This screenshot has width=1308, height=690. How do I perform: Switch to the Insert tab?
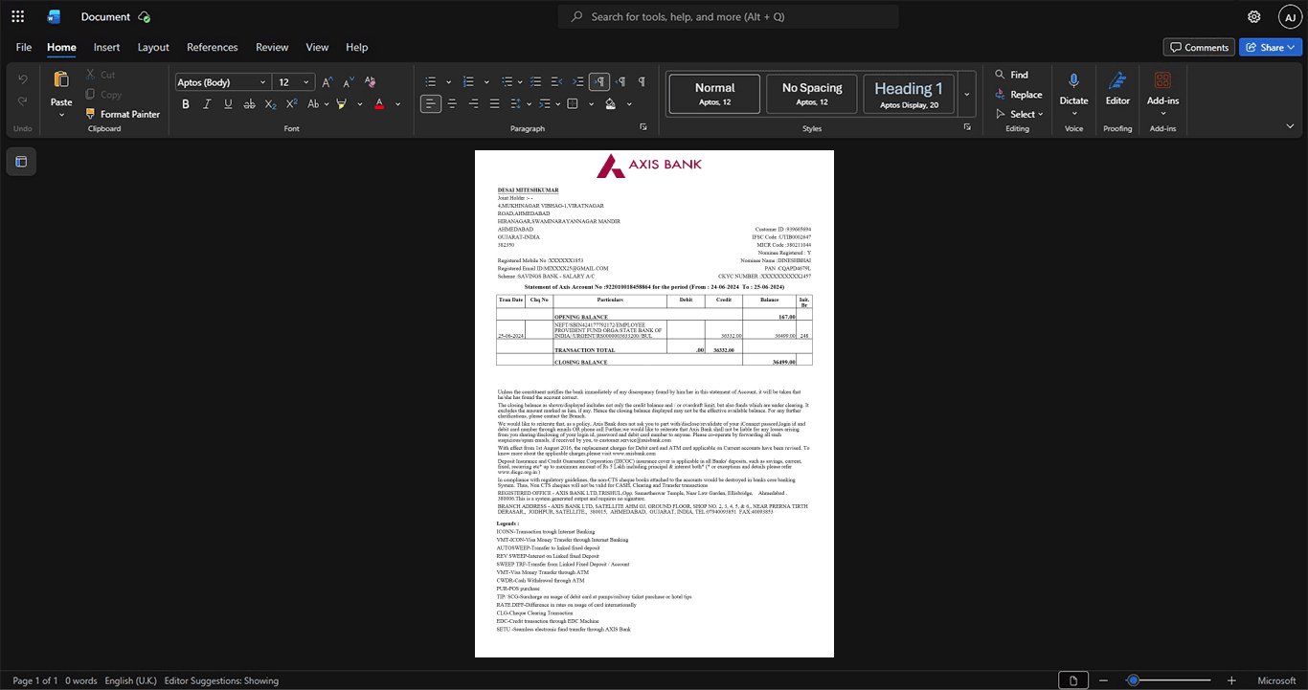pos(106,47)
